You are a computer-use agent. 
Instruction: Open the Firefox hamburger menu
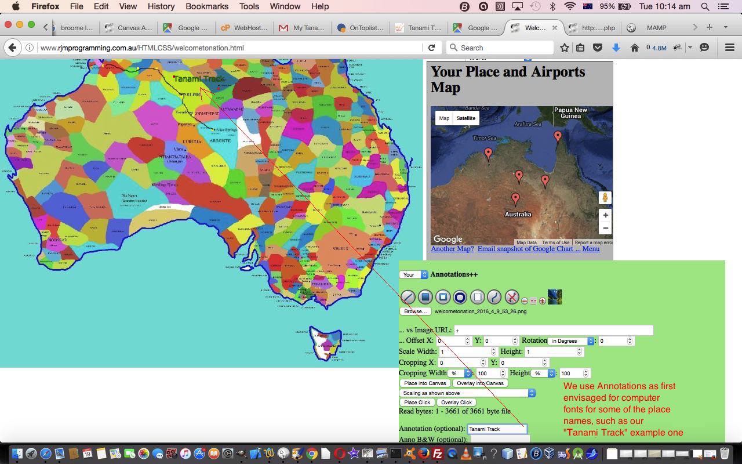730,48
